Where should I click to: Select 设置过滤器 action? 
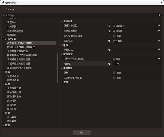coord(13,76)
